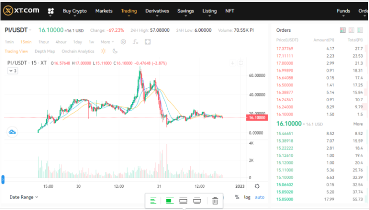Viewport: 369px width, 210px height.
Task: Show only sell orders in order book
Action: pos(351,30)
